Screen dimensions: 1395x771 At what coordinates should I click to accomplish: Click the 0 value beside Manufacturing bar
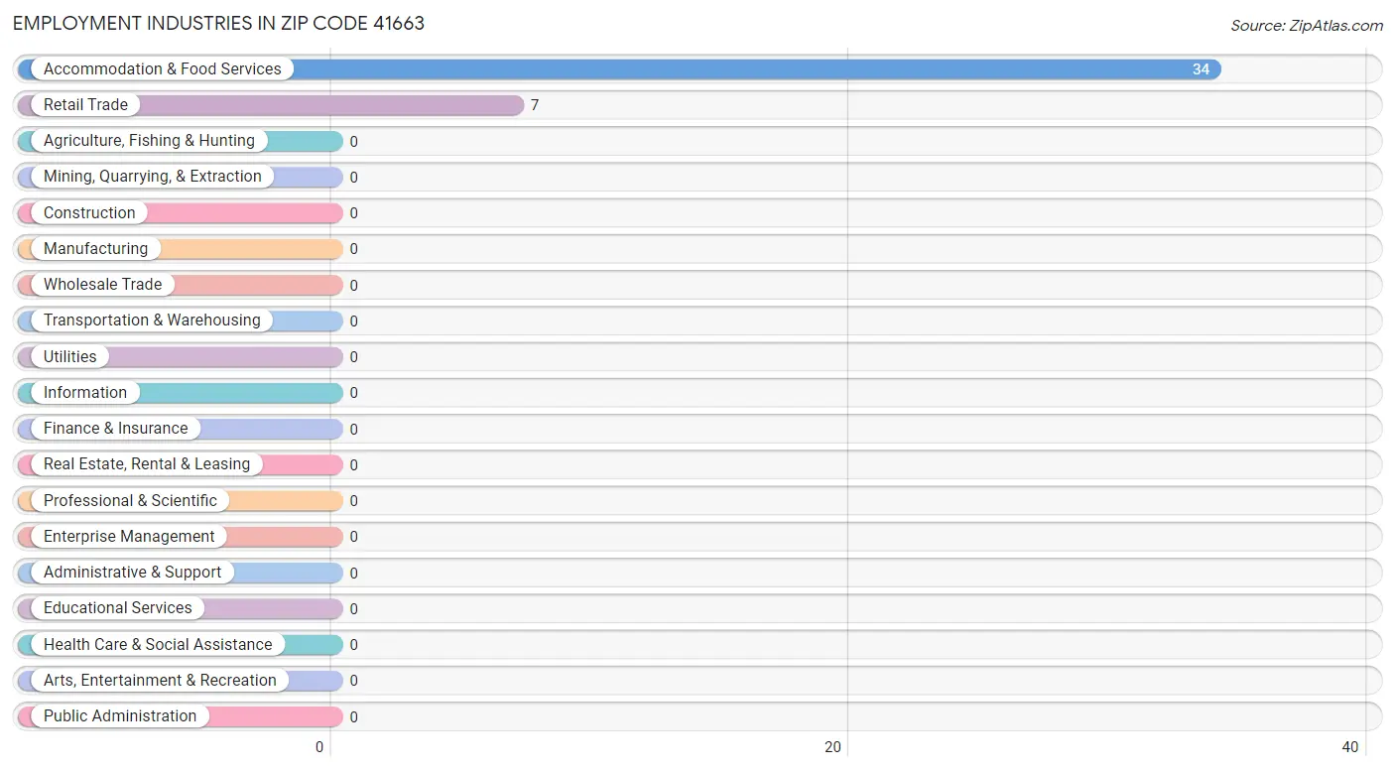click(353, 249)
